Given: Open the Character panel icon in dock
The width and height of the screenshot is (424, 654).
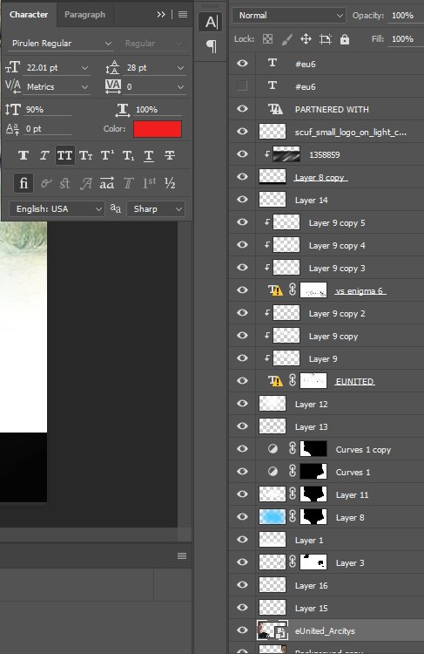Looking at the screenshot, I should pos(212,22).
